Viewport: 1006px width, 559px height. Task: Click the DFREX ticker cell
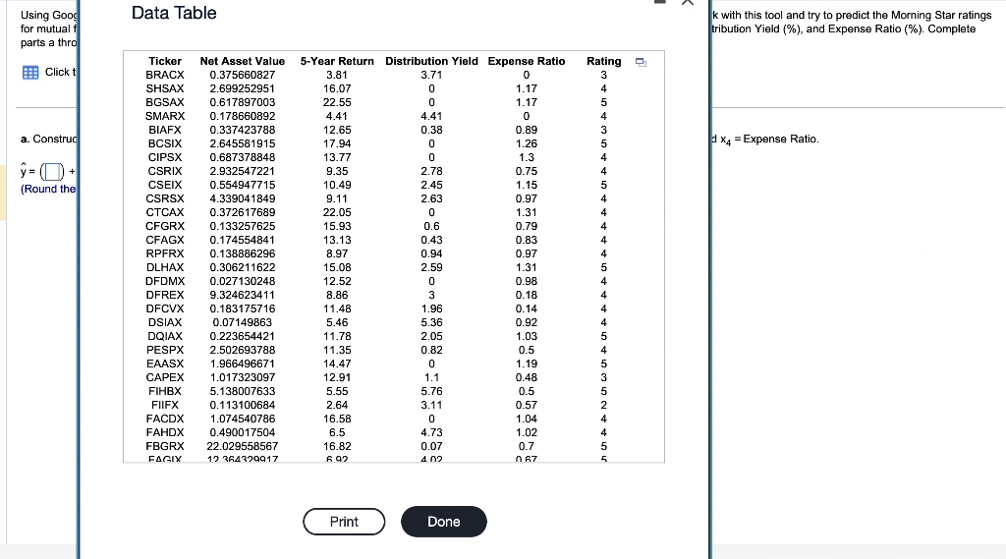coord(165,296)
